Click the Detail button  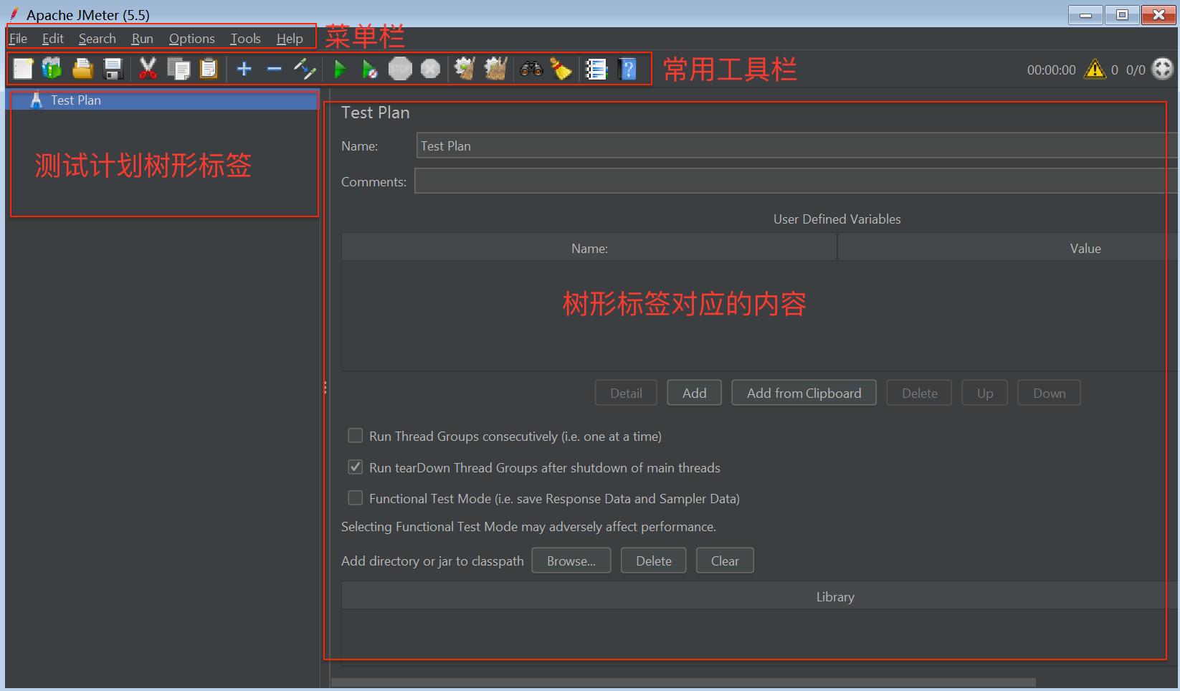point(626,393)
